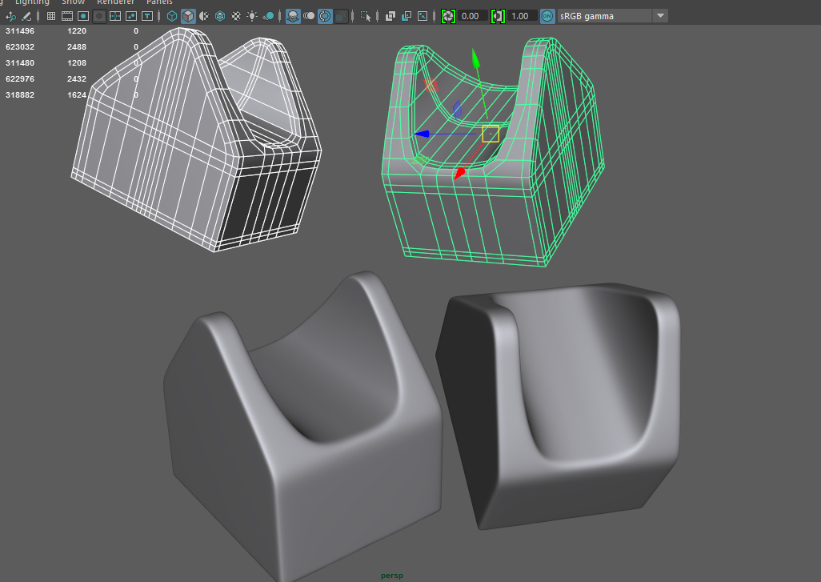Image resolution: width=821 pixels, height=582 pixels.
Task: Grab the red X-axis manipulator arrow
Action: click(459, 174)
